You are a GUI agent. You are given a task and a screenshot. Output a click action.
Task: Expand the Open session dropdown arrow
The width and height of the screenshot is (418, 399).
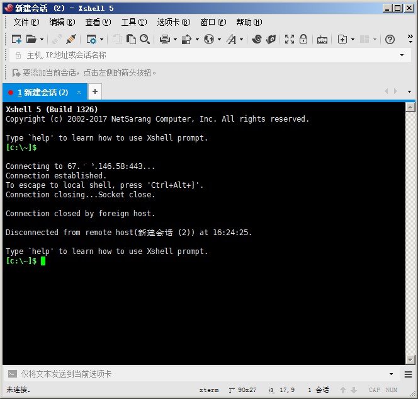(42, 40)
